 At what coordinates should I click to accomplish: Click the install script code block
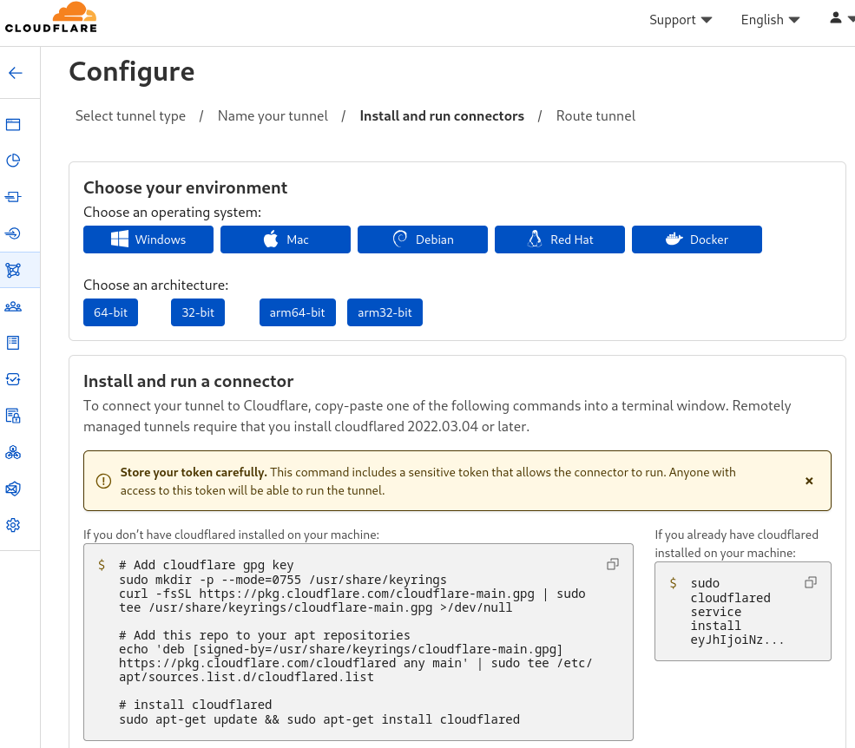pyautogui.click(x=358, y=642)
